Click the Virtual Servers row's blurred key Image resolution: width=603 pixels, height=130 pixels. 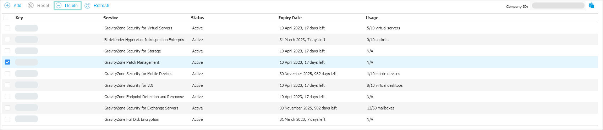click(26, 28)
